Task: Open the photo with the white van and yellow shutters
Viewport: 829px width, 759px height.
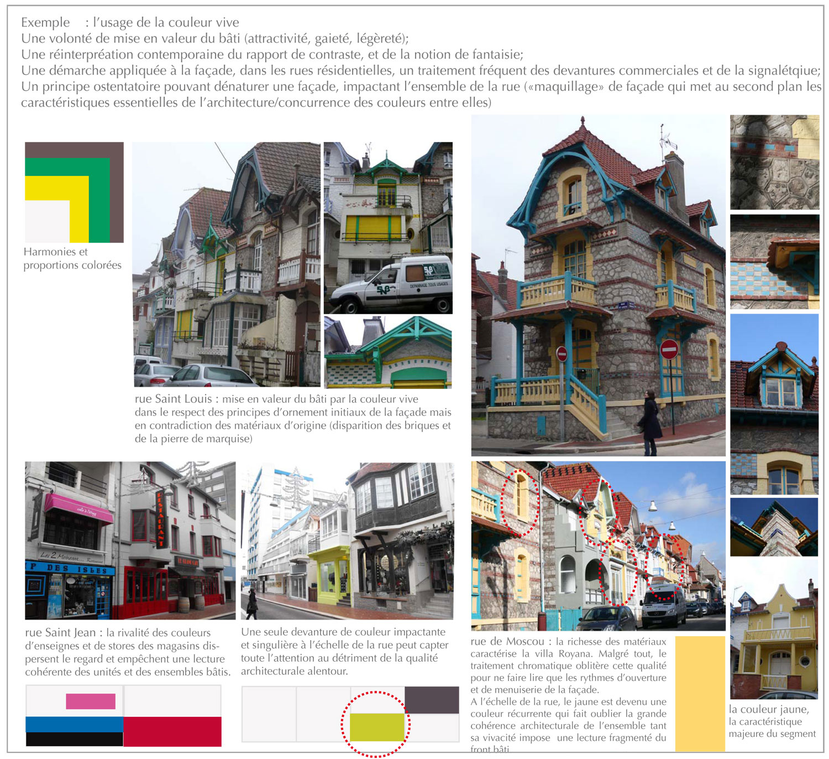Action: pyautogui.click(x=388, y=228)
